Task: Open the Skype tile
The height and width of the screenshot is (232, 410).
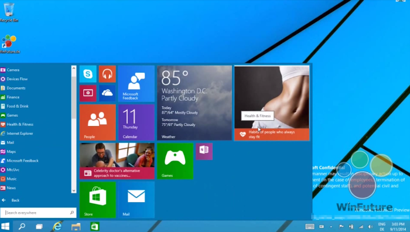Action: click(88, 74)
